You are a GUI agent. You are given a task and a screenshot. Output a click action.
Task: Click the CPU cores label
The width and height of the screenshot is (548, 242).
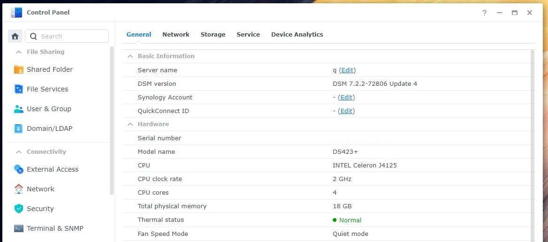click(x=153, y=192)
